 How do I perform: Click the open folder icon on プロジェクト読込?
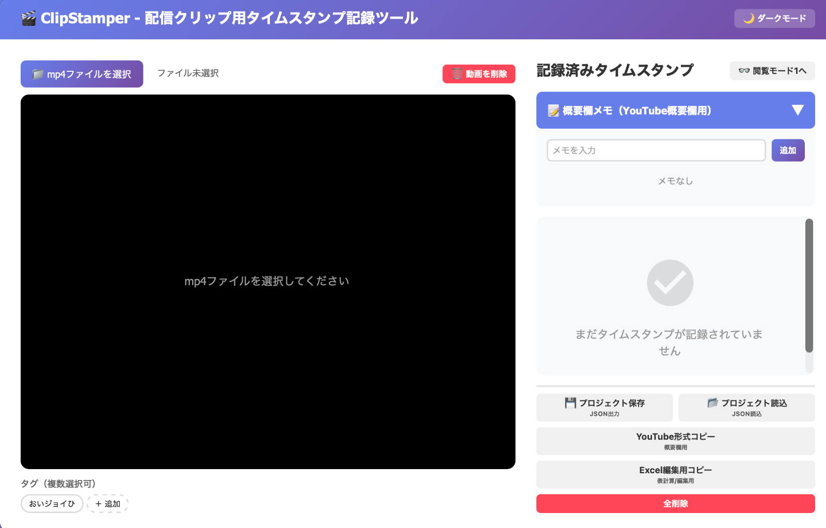(713, 403)
